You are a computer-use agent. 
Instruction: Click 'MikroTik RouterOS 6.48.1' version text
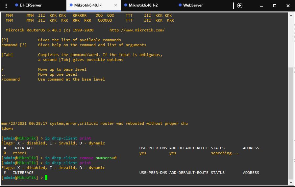click(x=34, y=30)
